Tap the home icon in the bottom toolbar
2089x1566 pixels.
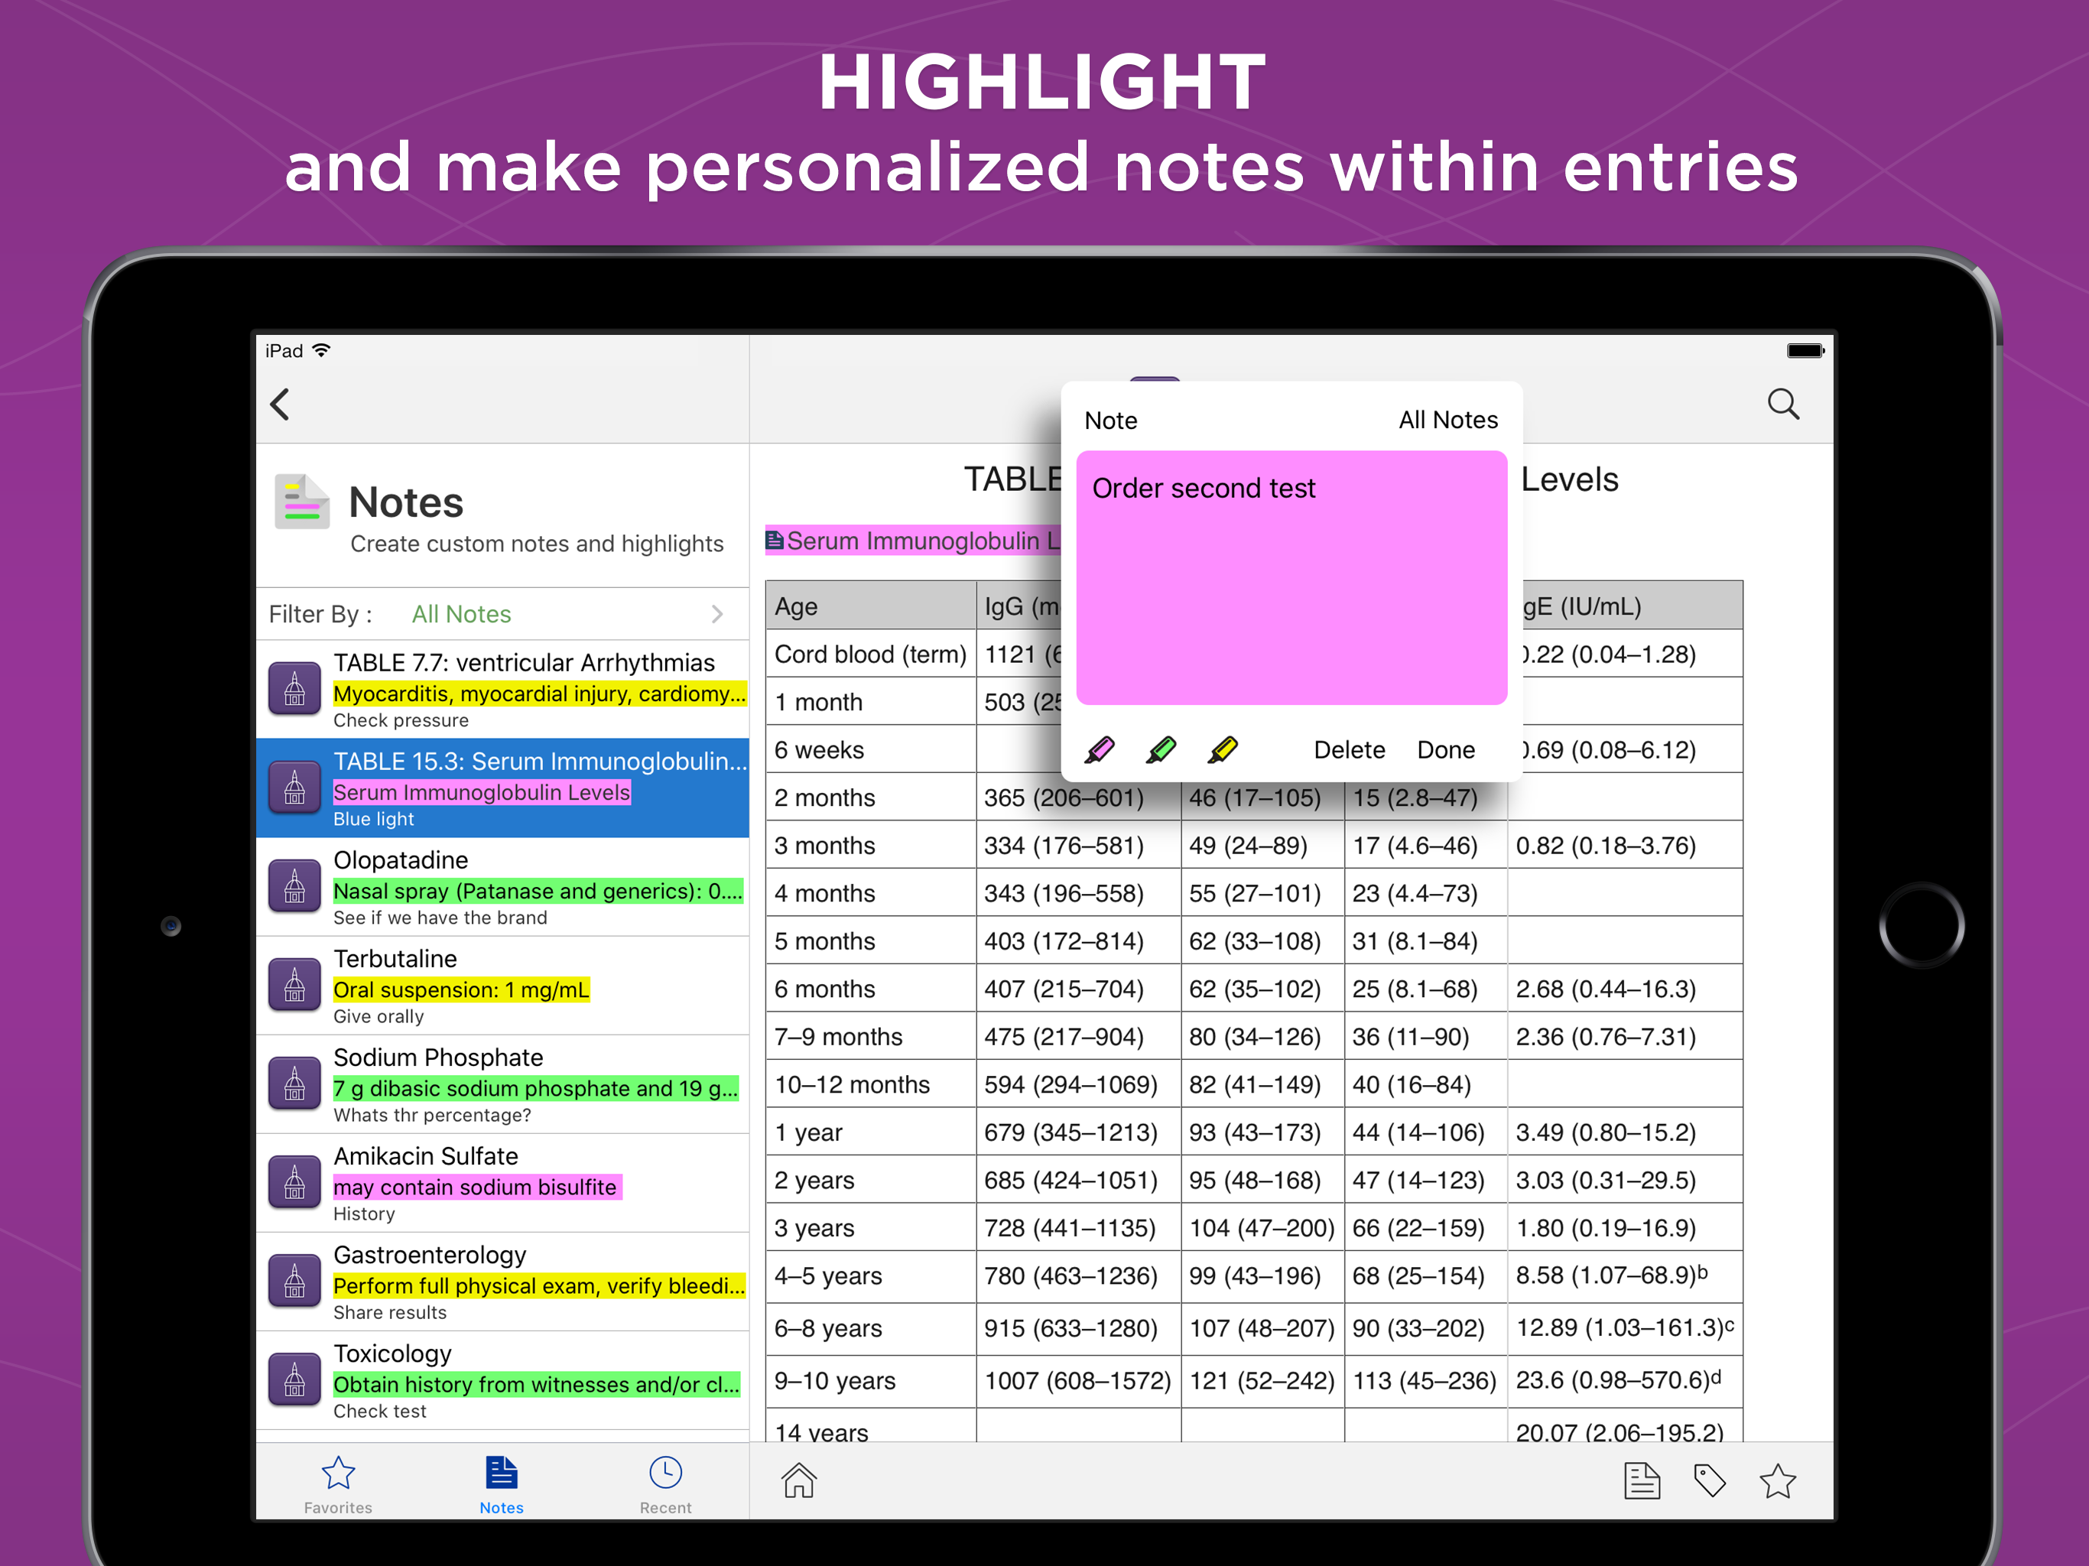(x=798, y=1481)
